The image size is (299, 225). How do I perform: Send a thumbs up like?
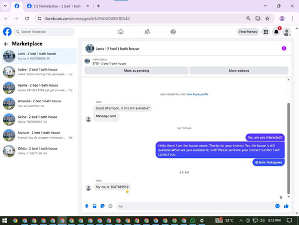pyautogui.click(x=286, y=206)
